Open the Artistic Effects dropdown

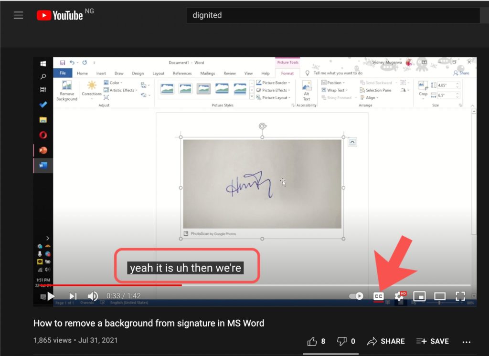coord(121,90)
